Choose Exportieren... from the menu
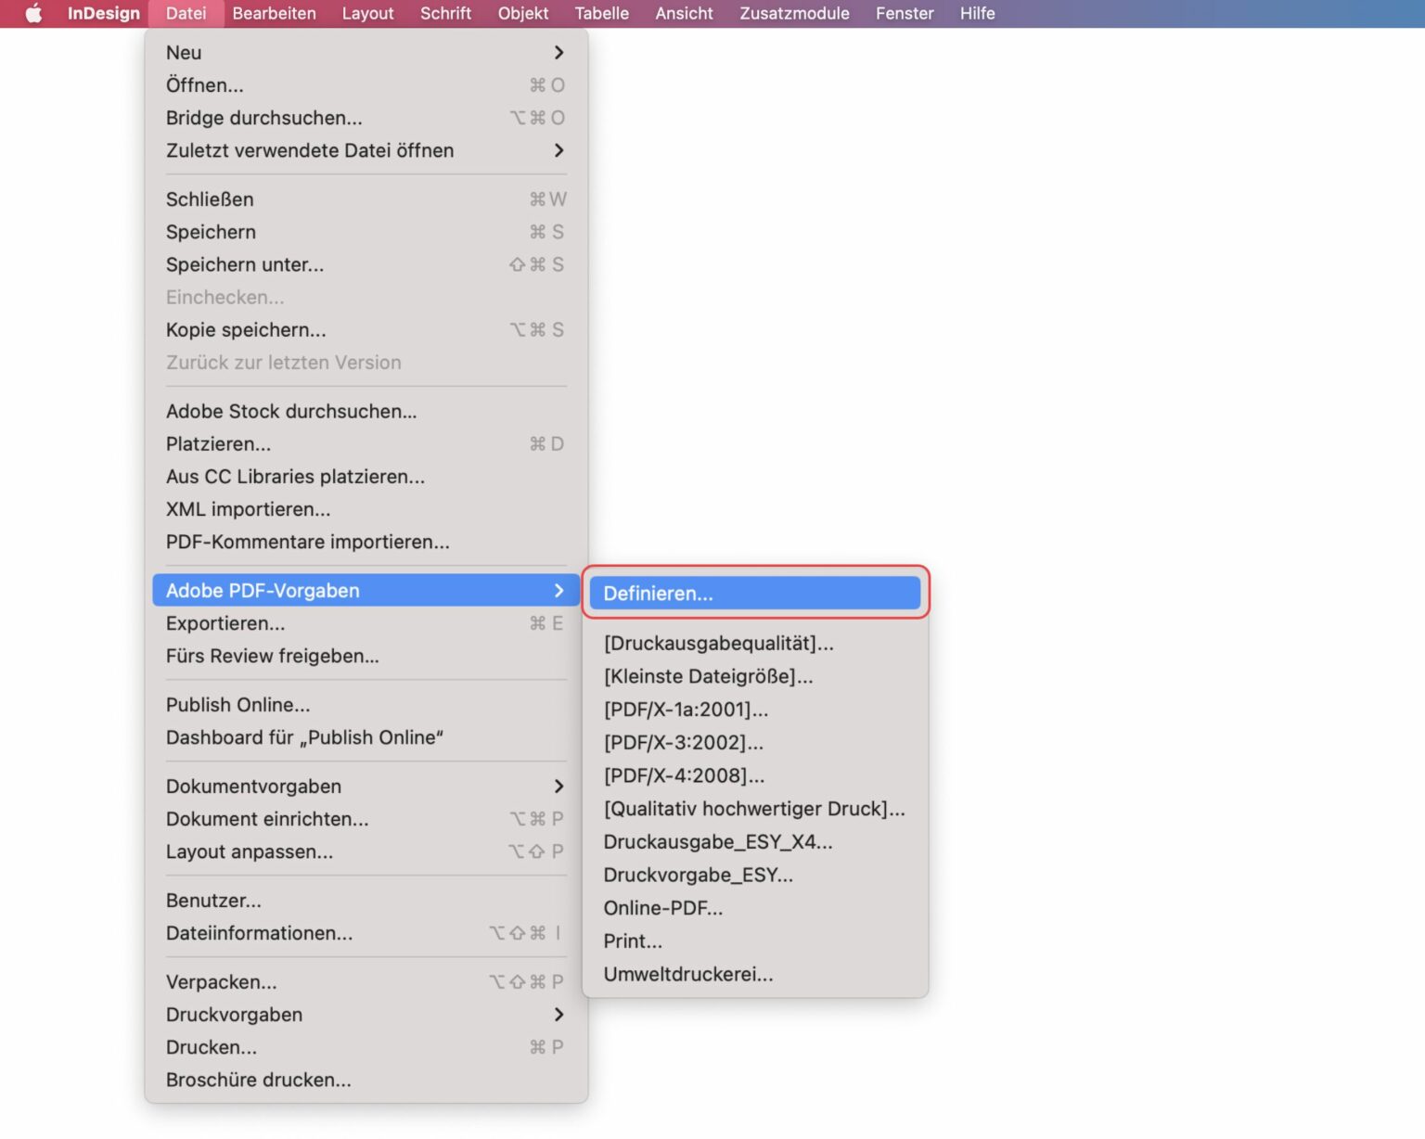Image resolution: width=1425 pixels, height=1139 pixels. click(366, 623)
